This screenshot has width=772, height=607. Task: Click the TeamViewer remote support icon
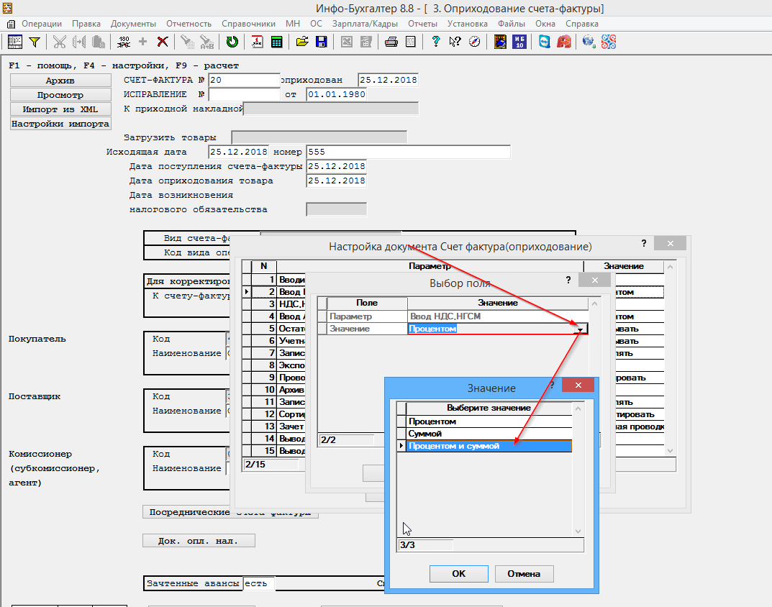coord(544,42)
